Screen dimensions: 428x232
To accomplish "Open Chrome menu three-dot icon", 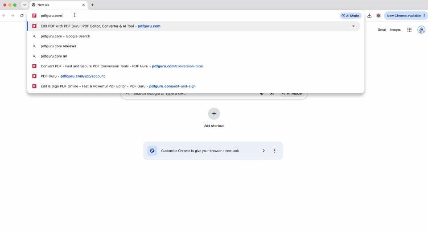I will [424, 16].
